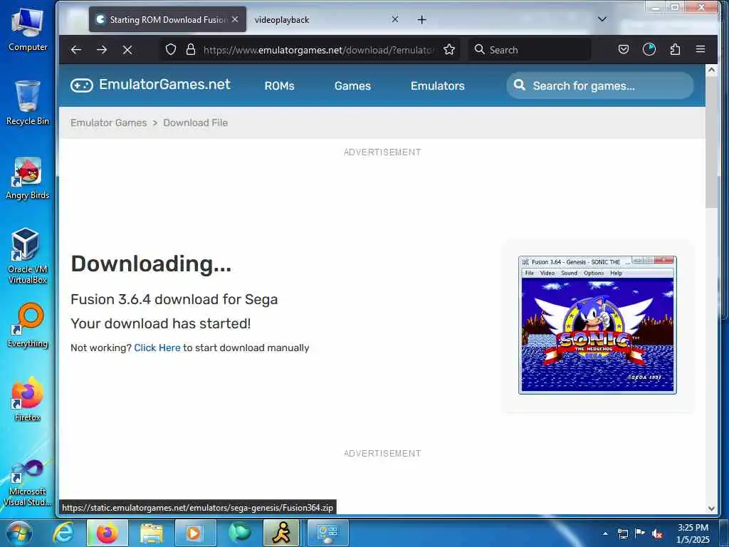Screen dimensions: 729x547
Task: Launch Angry Birds desktop shortcut
Action: tap(28, 178)
